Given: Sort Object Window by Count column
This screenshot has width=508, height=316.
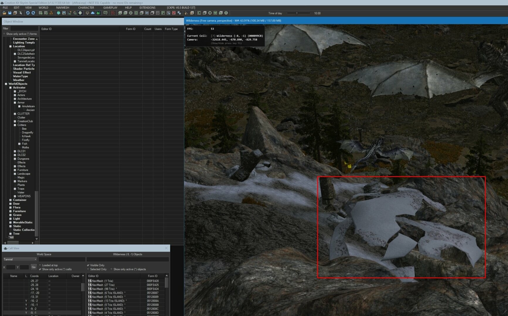Looking at the screenshot, I should coord(148,29).
